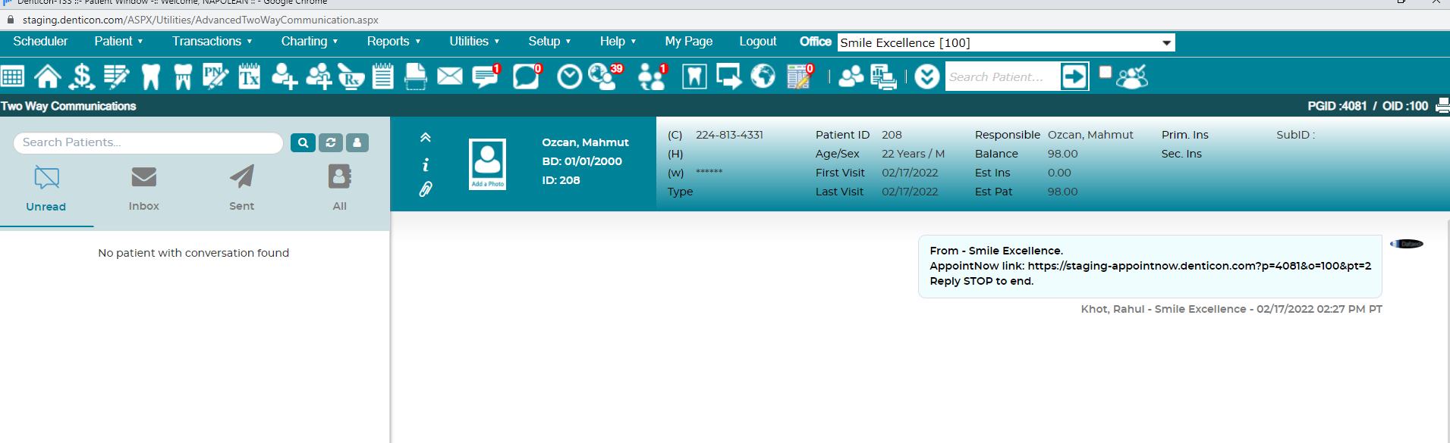Click the search magnifier button in patient panel

(x=303, y=142)
